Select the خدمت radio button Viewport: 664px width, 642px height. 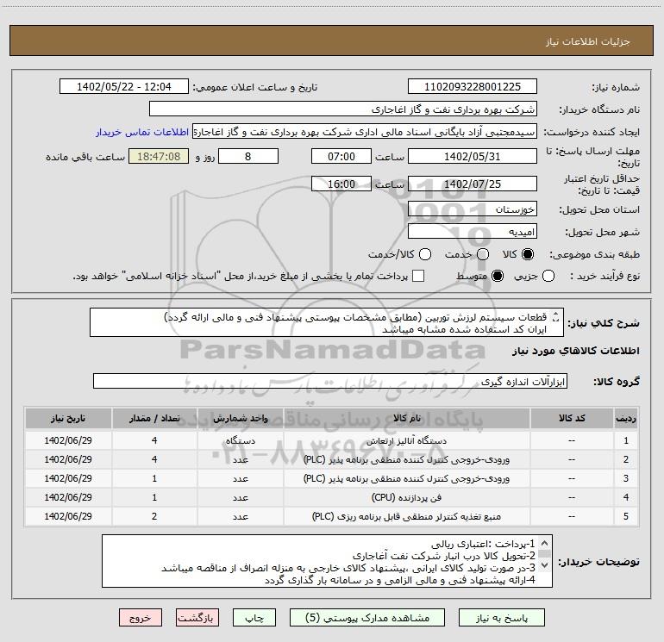pyautogui.click(x=483, y=254)
